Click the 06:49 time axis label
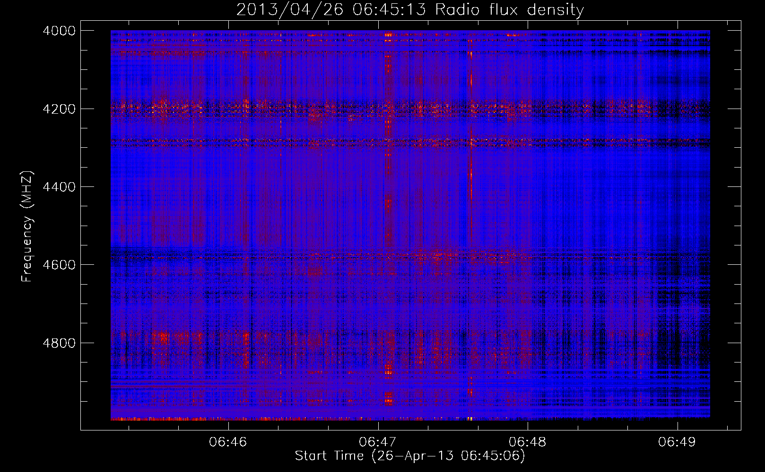 tap(677, 442)
